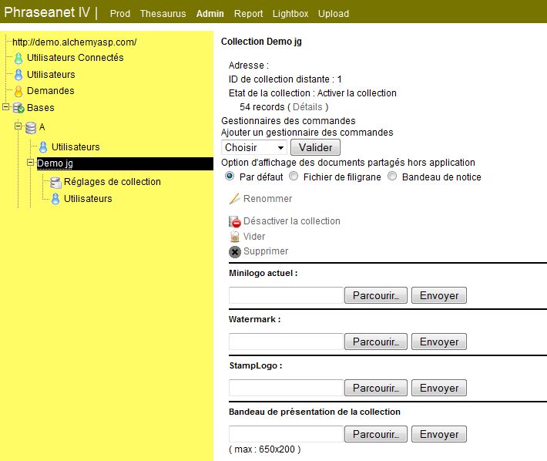547x461 pixels.
Task: Select the Par défaut radio button
Action: pos(230,176)
